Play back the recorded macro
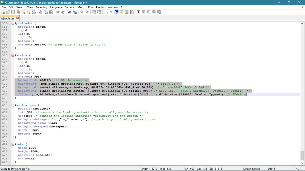Image resolution: width=305 pixels, height=171 pixels. click(x=149, y=12)
